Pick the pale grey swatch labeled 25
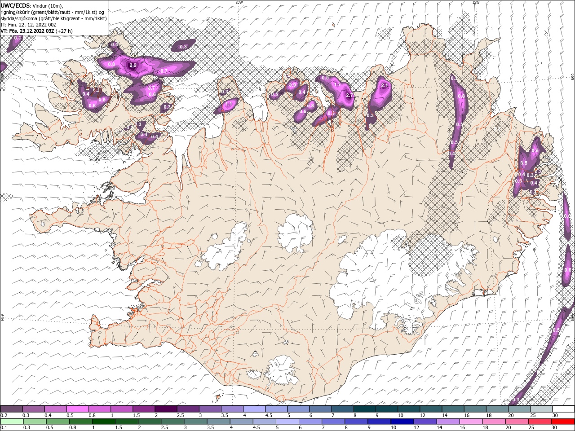575x431 pixels. tap(541, 409)
